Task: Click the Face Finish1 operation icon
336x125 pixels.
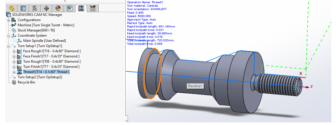Action: [19, 56]
